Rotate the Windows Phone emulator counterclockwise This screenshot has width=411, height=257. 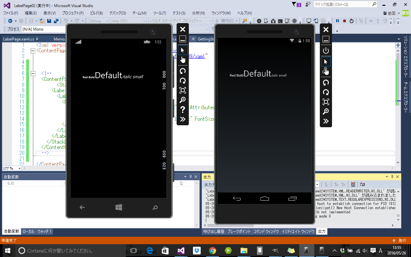pos(182,71)
